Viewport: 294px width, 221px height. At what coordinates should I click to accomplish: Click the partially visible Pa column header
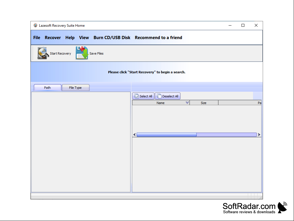pos(240,103)
